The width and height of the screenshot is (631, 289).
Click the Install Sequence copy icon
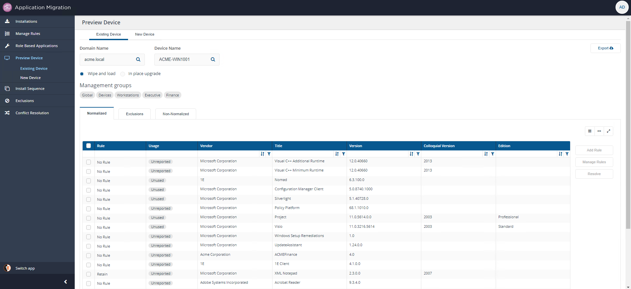coord(7,89)
